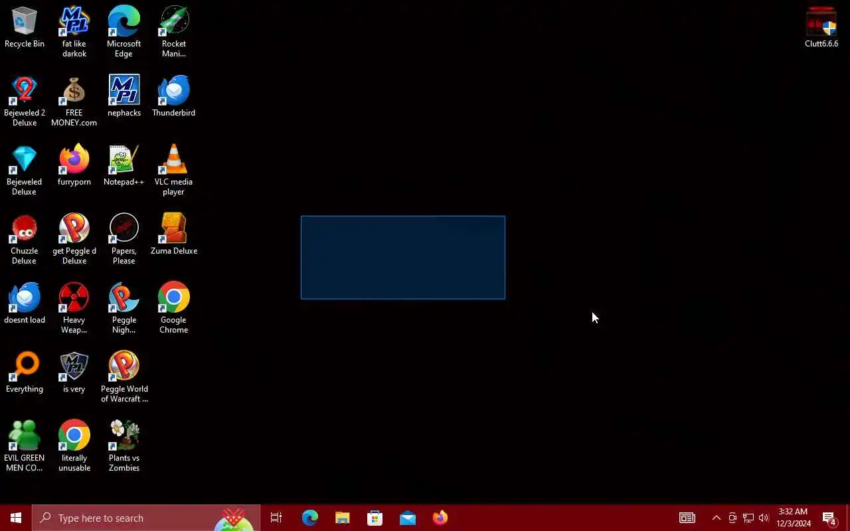Click the Firefox shortcut named furryporn
This screenshot has height=531, width=850.
point(74,165)
